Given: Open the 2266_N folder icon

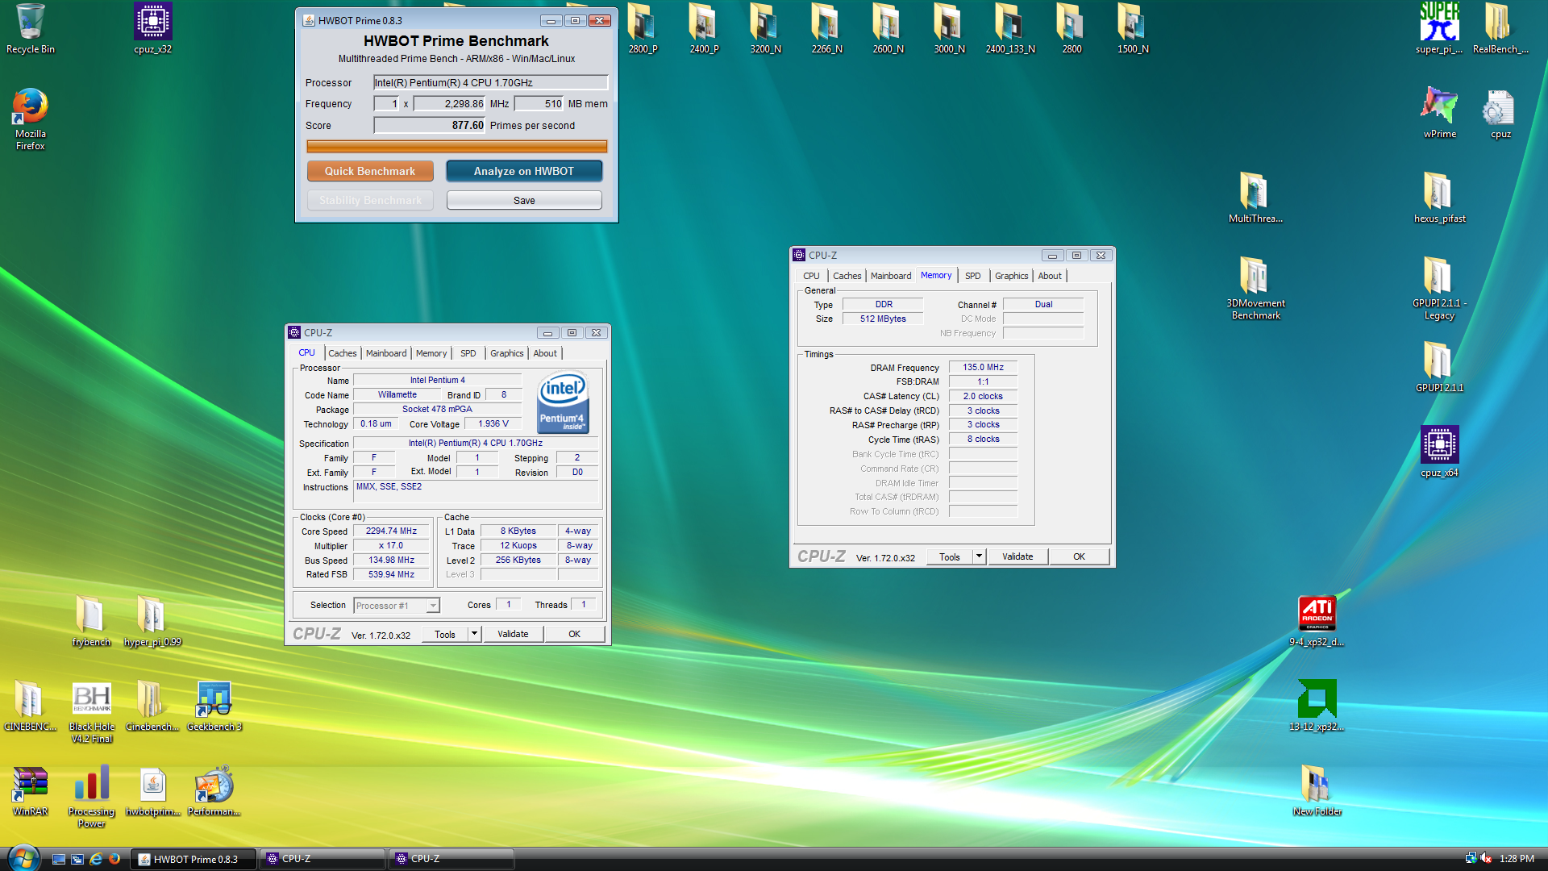Looking at the screenshot, I should [x=826, y=29].
